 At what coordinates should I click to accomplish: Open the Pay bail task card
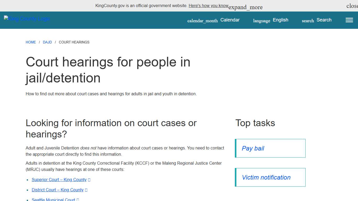click(270, 148)
